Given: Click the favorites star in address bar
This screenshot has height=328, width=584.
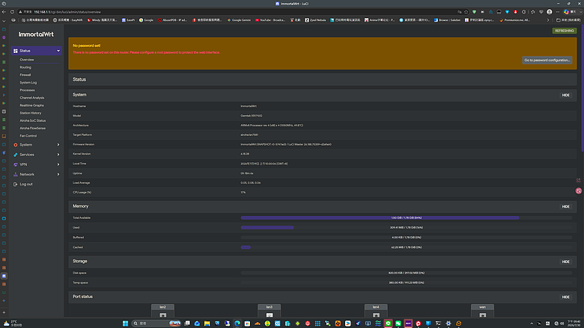Looking at the screenshot, I should click(466, 12).
